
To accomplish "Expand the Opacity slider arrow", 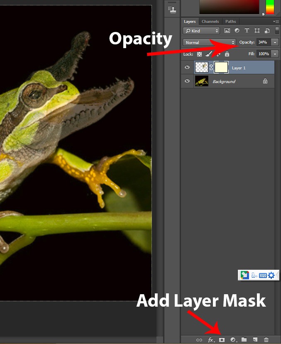I will (275, 42).
